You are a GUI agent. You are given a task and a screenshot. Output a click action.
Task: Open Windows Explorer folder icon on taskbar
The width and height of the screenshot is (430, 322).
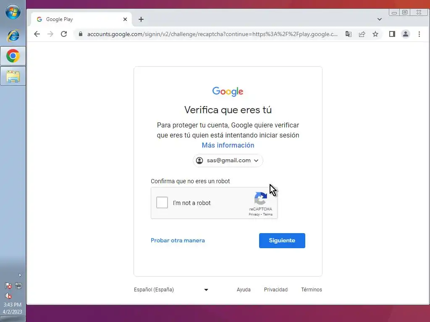[x=13, y=76]
